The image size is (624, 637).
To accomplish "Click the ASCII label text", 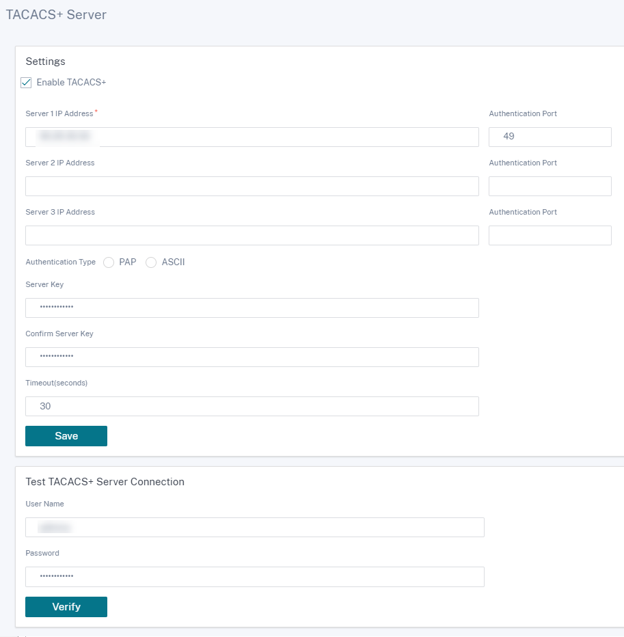I will point(174,262).
